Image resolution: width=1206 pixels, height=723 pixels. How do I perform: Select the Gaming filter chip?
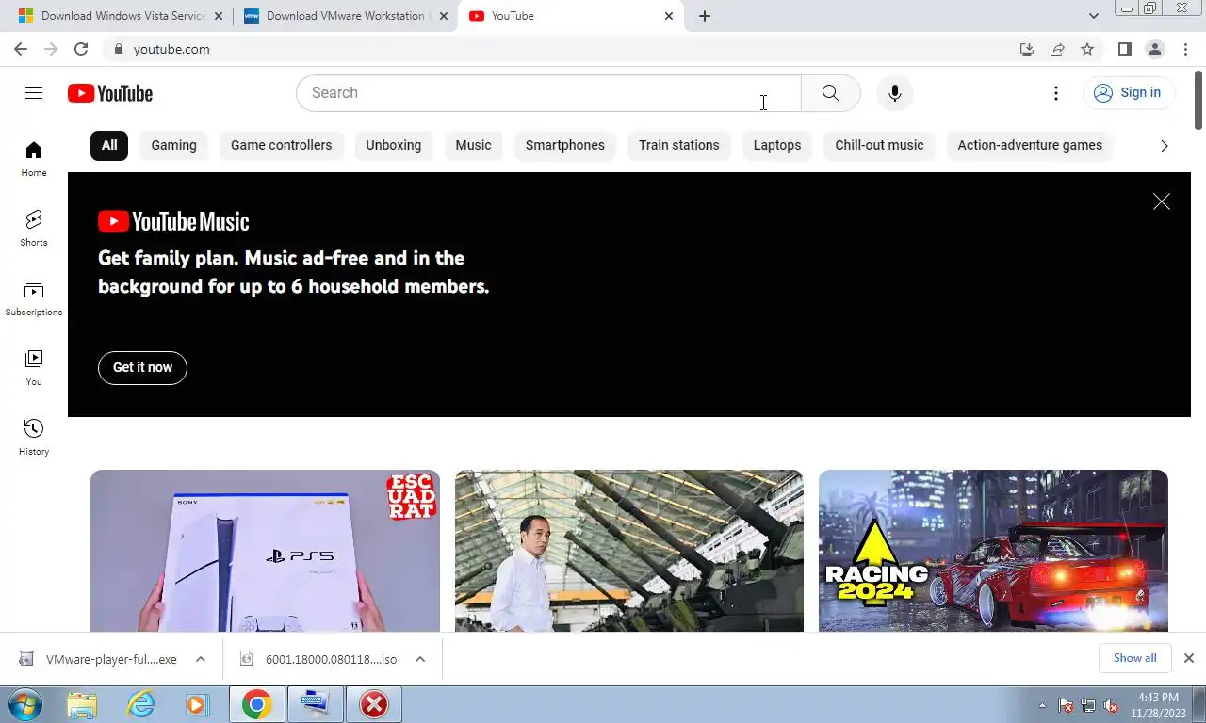pos(174,145)
